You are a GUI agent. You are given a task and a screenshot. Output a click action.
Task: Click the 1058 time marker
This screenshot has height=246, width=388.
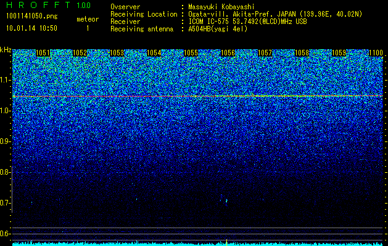pyautogui.click(x=302, y=53)
